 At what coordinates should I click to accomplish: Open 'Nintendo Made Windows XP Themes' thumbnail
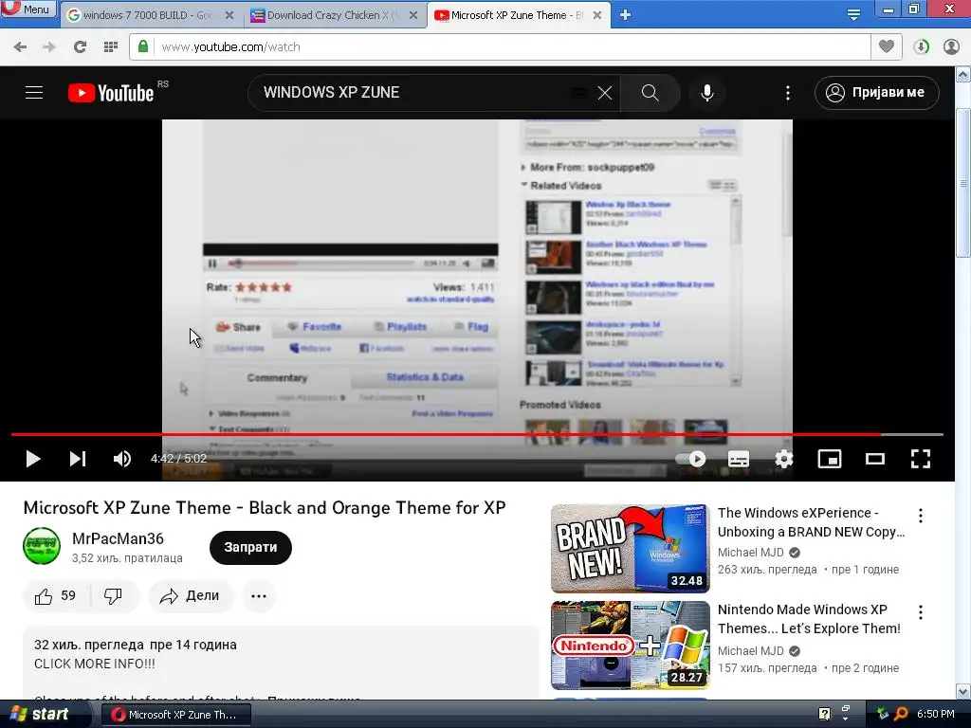[631, 645]
